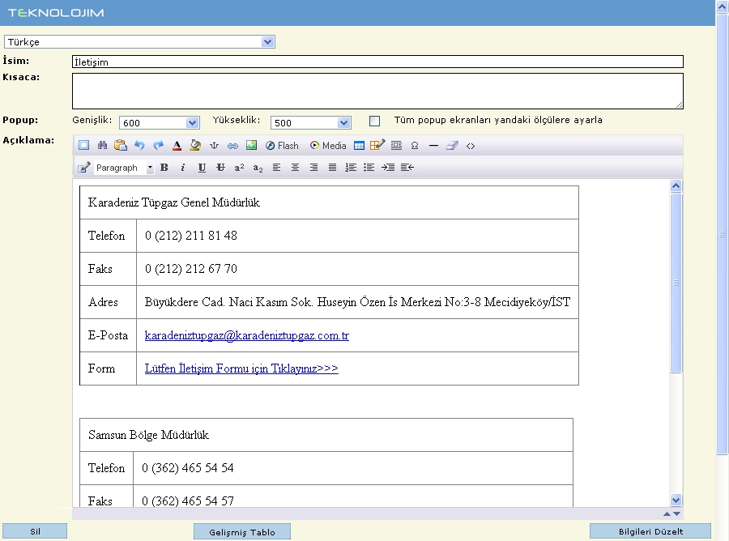This screenshot has height=541, width=729.
Task: Open the find binoculars tool
Action: coord(102,146)
